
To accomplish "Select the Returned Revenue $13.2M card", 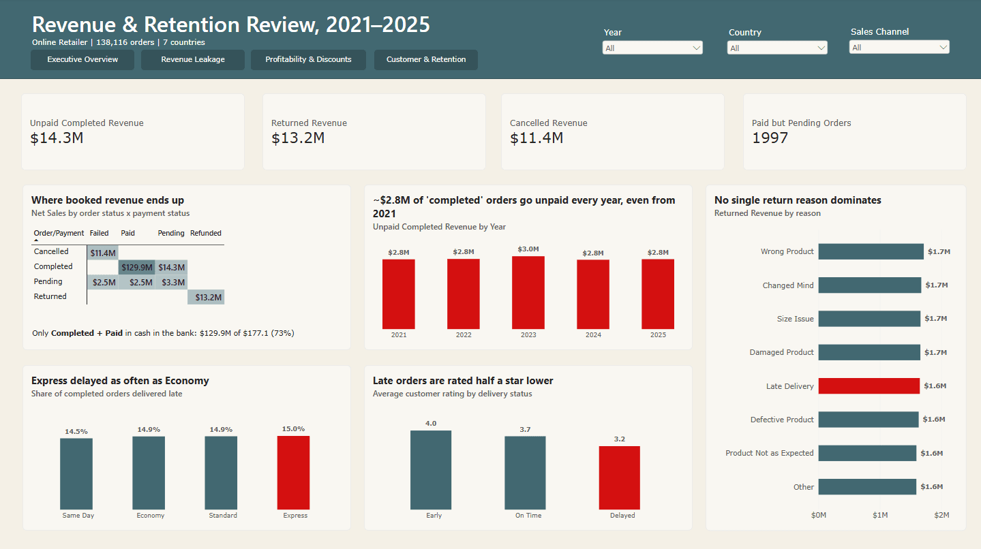I will [x=374, y=131].
